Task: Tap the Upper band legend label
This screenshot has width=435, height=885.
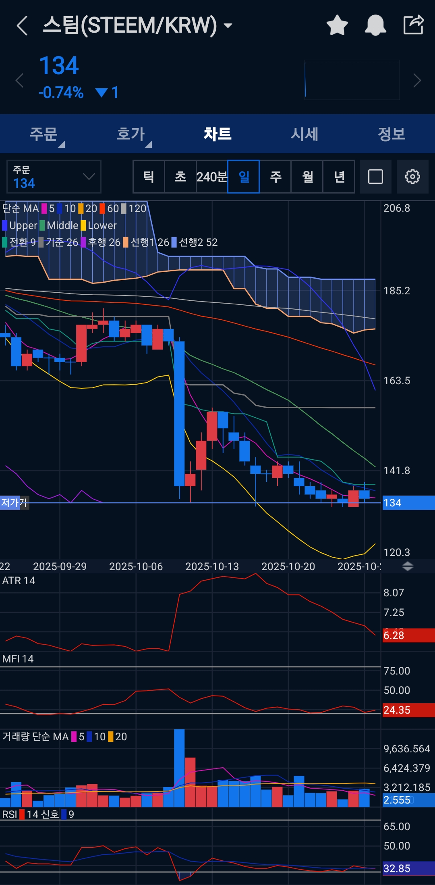Action: [23, 225]
